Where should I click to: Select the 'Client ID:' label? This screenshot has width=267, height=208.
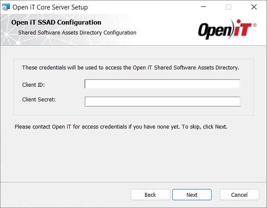click(x=33, y=85)
